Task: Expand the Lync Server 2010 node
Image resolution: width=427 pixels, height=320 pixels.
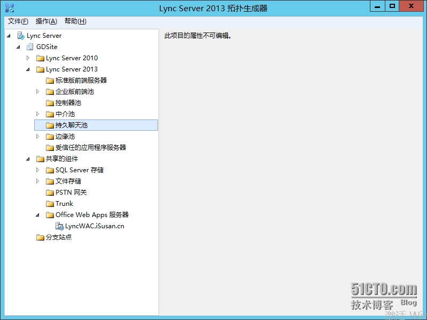Action: pos(28,58)
